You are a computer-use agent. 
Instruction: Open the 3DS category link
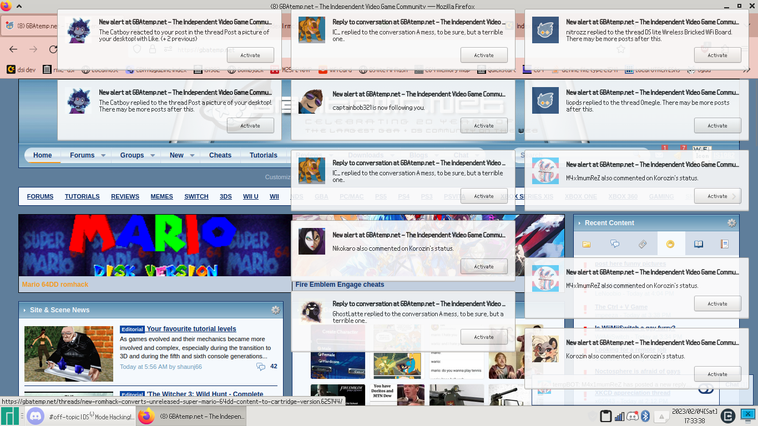226,196
